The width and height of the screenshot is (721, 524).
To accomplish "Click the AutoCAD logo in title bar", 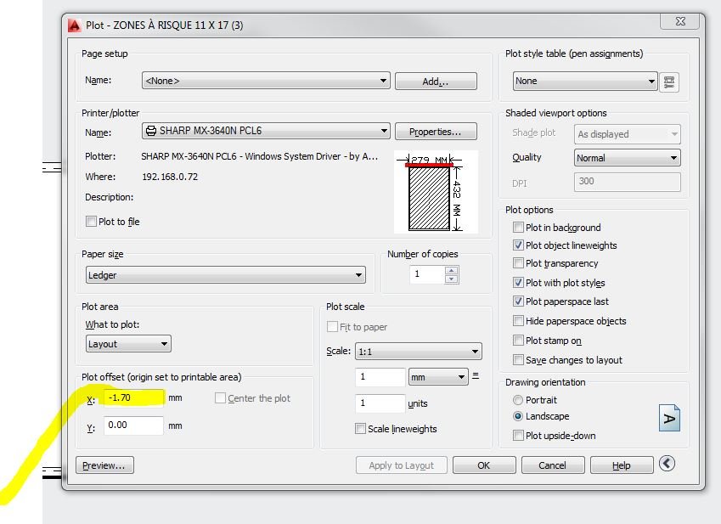I will click(75, 25).
